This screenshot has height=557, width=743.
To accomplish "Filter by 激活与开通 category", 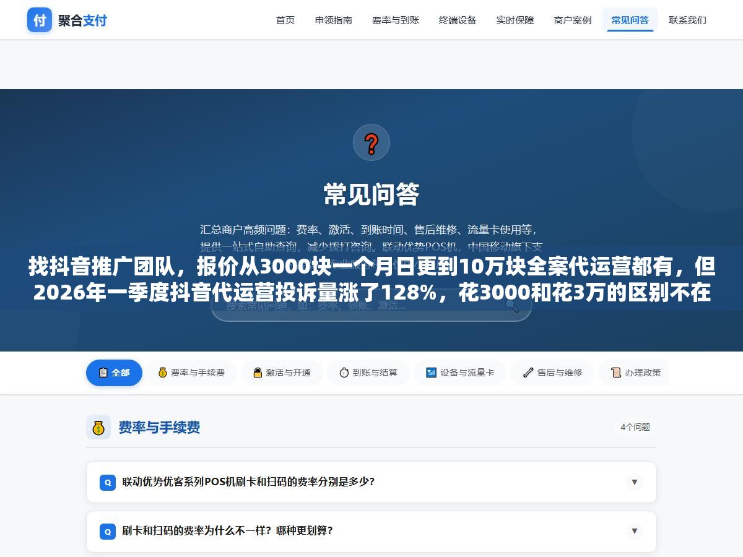I will 282,373.
